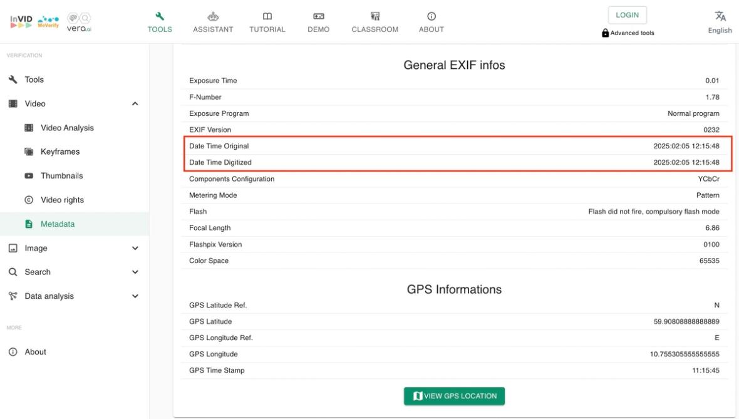Click the Advanced tools label
The width and height of the screenshot is (739, 419).
coord(632,33)
